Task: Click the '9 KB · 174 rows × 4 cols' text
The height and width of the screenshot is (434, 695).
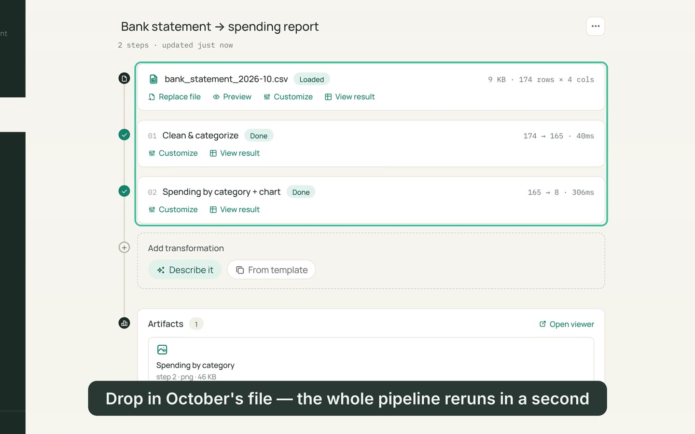Action: tap(541, 80)
